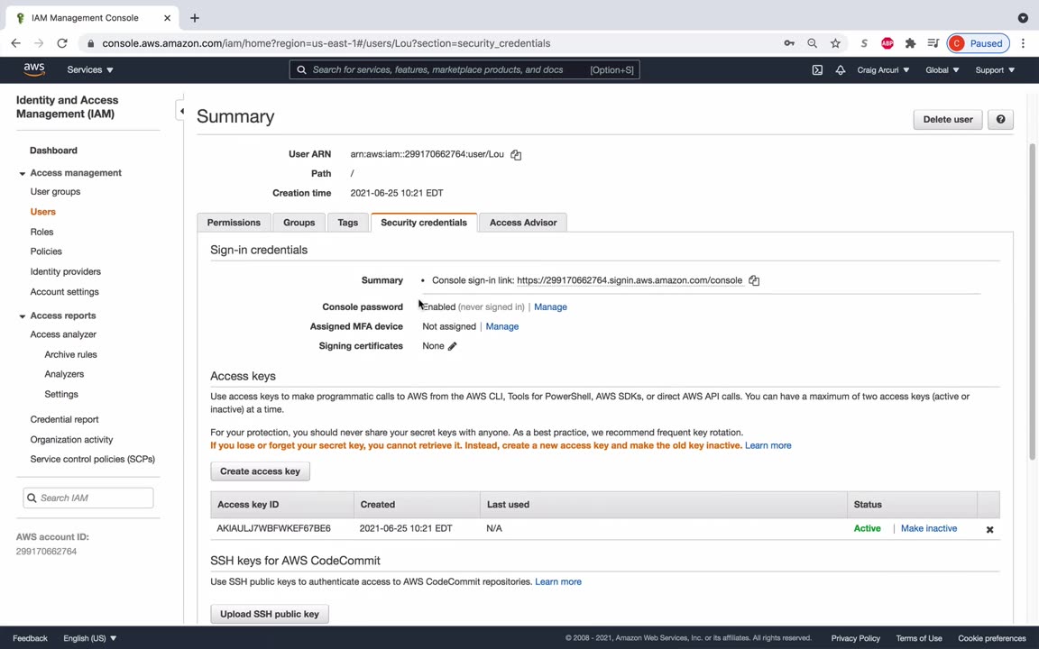Click the Create access key button

261,471
